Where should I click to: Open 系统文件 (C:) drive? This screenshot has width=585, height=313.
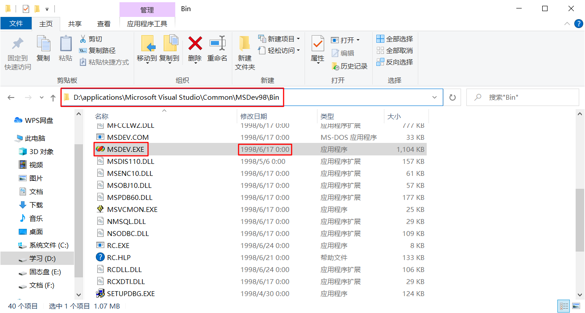[x=43, y=245]
